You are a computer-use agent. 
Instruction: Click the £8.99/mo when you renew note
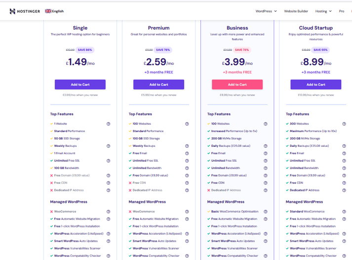click(237, 95)
